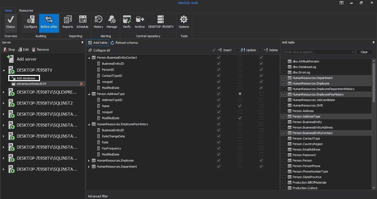Open the Advanced filter section
The width and height of the screenshot is (377, 199).
click(x=98, y=196)
